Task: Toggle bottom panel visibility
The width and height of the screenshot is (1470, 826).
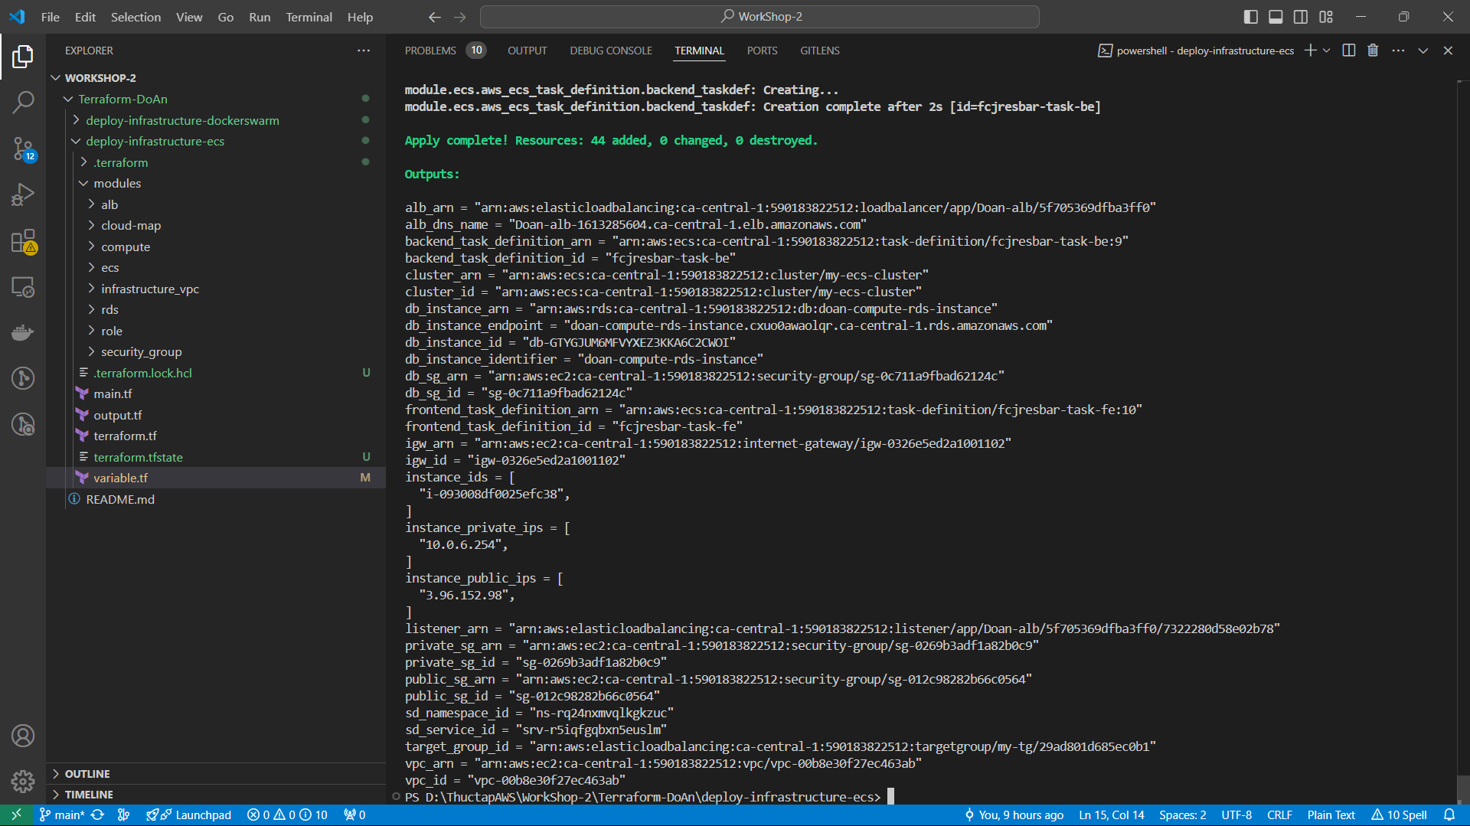Action: 1276,17
